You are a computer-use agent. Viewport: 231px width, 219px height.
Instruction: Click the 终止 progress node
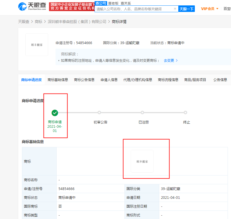(185, 113)
